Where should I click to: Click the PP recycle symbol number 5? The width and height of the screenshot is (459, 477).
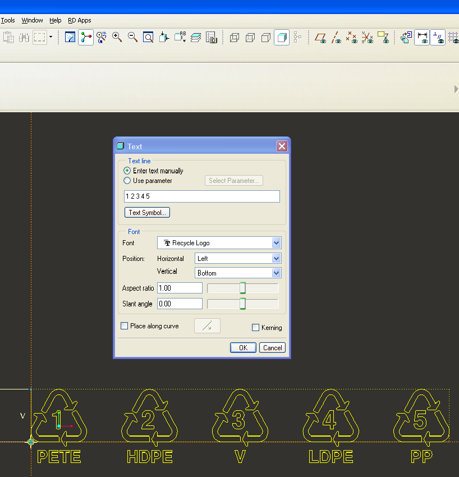click(x=421, y=419)
